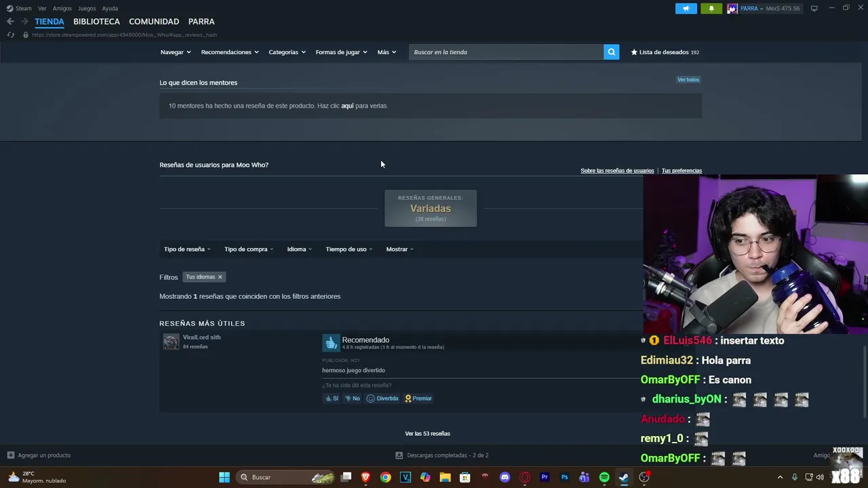Open the Mostrar filter dropdown
The height and width of the screenshot is (488, 868).
click(x=399, y=249)
